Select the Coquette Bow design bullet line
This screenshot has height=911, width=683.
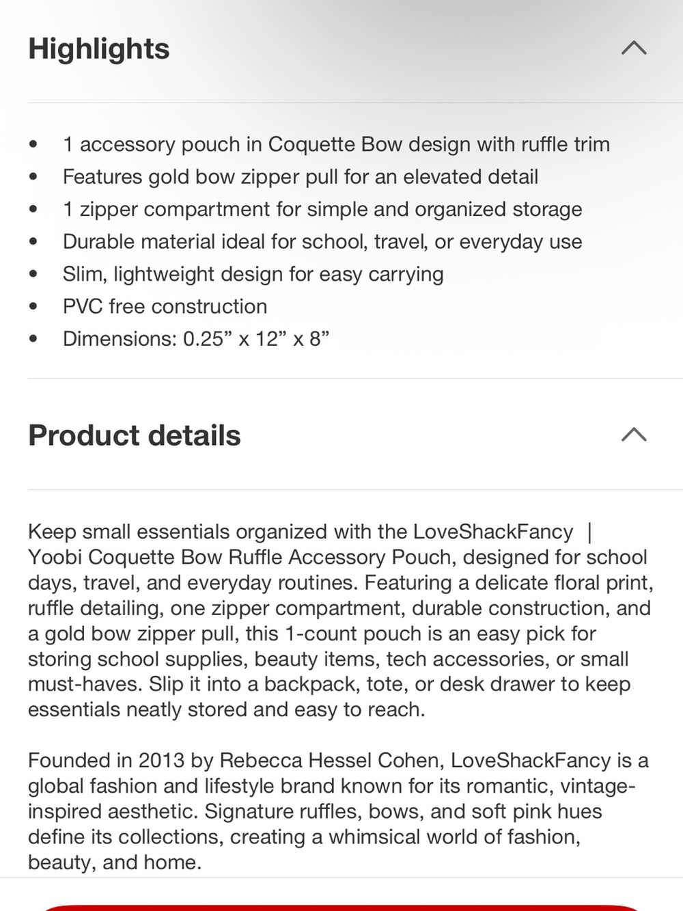point(336,144)
